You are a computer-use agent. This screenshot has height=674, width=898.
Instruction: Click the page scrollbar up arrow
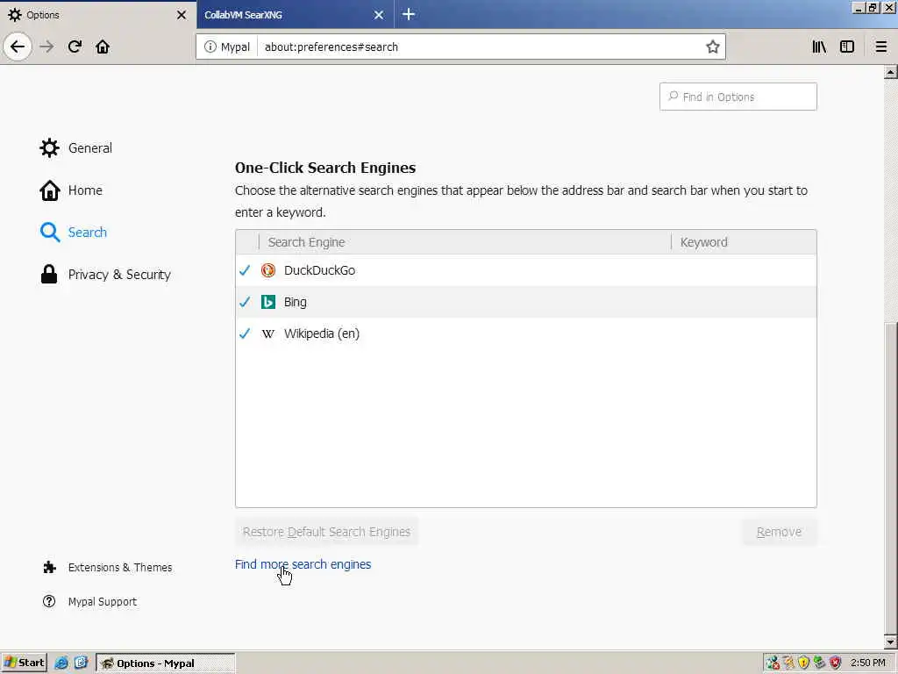[x=890, y=72]
